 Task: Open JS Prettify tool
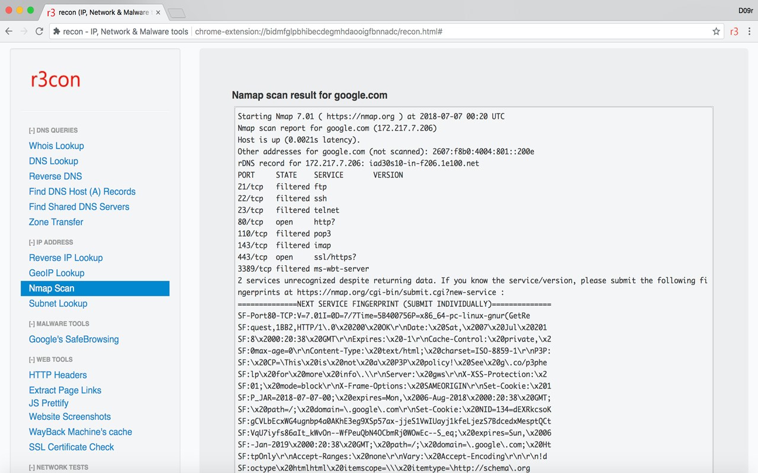pyautogui.click(x=49, y=403)
